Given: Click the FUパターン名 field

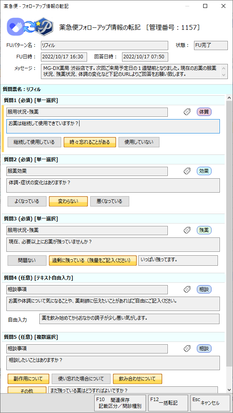Looking at the screenshot, I should 105,45.
